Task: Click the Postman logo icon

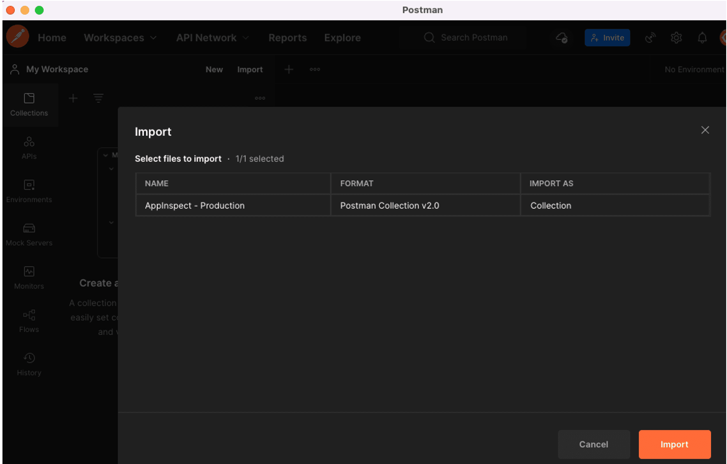Action: tap(18, 37)
